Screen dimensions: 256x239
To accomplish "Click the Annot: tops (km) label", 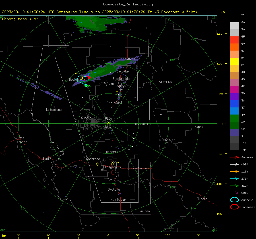I will [x=20, y=19].
